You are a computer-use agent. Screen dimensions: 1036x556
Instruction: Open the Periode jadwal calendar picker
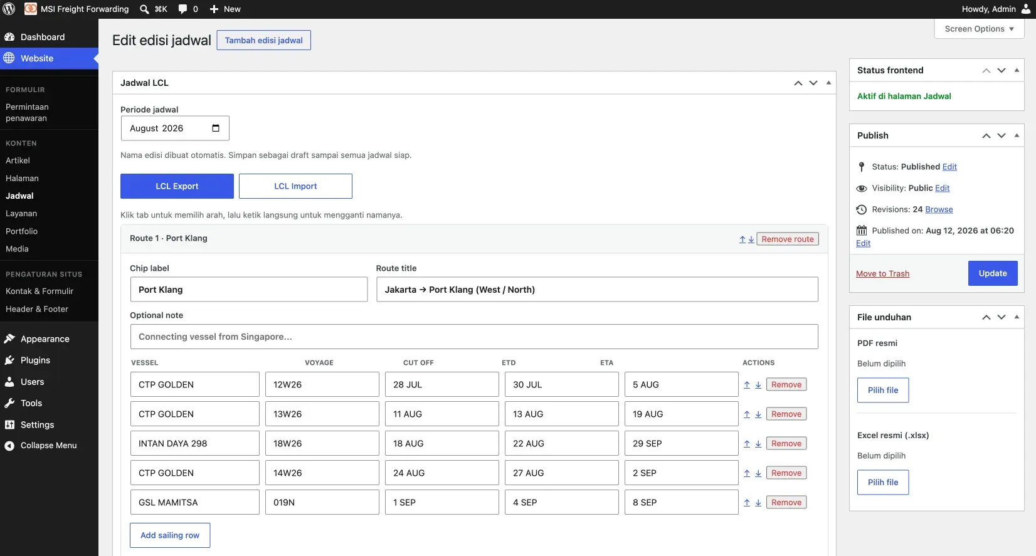click(x=216, y=128)
